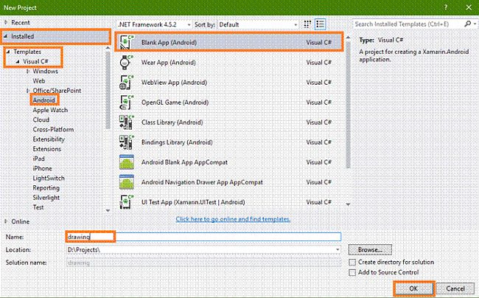Viewport: 479px width, 298px height.
Task: Select the Silverlight template category
Action: (x=46, y=198)
